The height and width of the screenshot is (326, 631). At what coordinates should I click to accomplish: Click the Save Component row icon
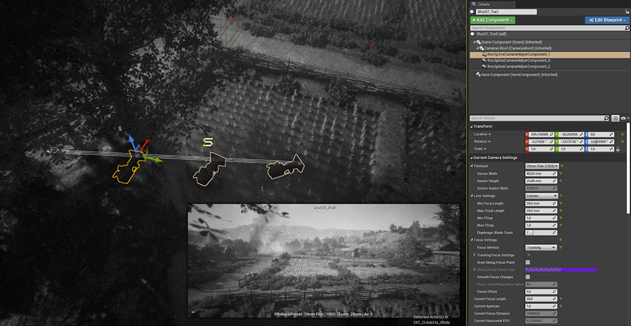coord(478,75)
